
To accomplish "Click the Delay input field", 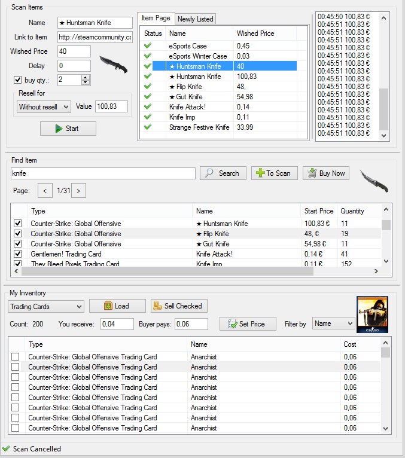I will tap(74, 66).
